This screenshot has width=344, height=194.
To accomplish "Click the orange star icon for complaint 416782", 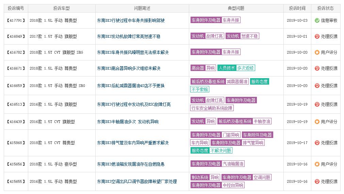I will coord(317,52).
